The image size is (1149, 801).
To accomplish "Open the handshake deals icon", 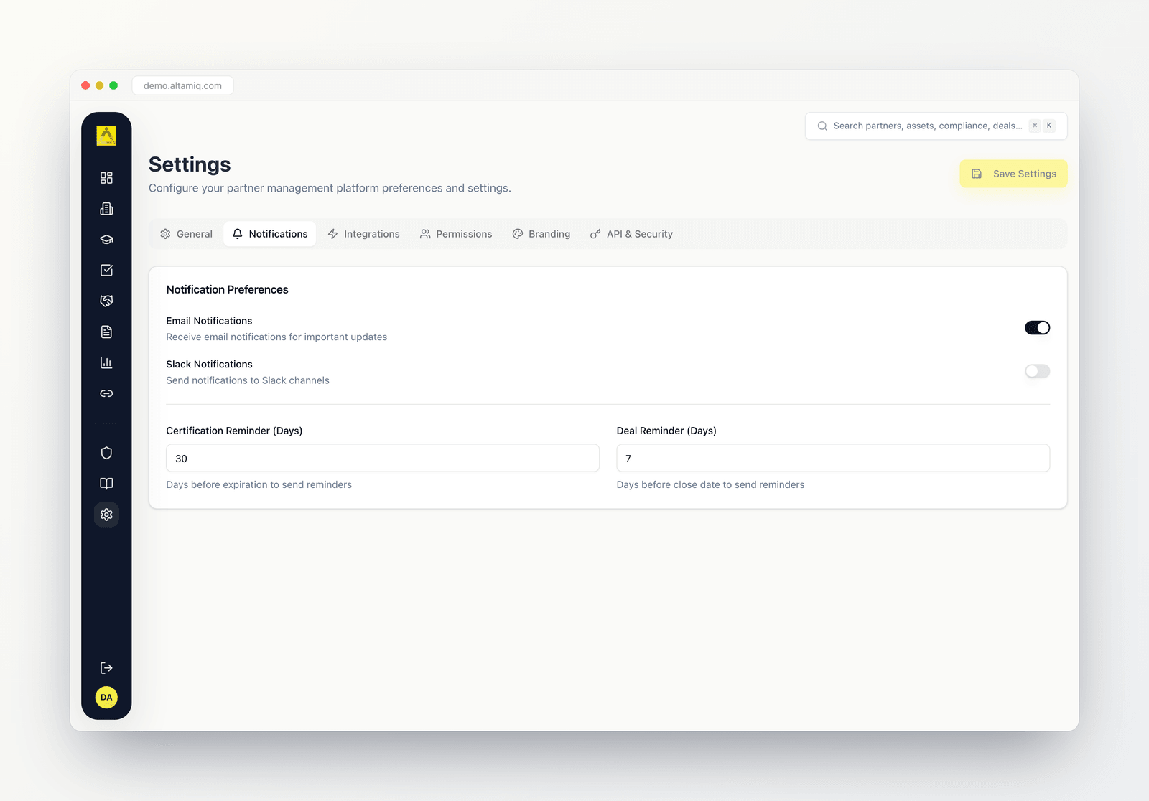I will tap(106, 301).
